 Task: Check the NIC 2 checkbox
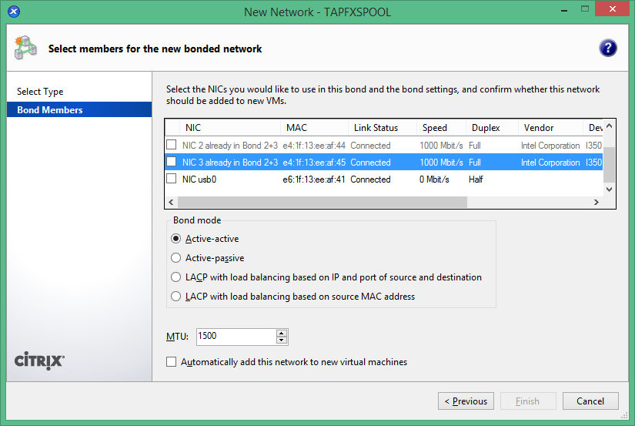(x=172, y=145)
